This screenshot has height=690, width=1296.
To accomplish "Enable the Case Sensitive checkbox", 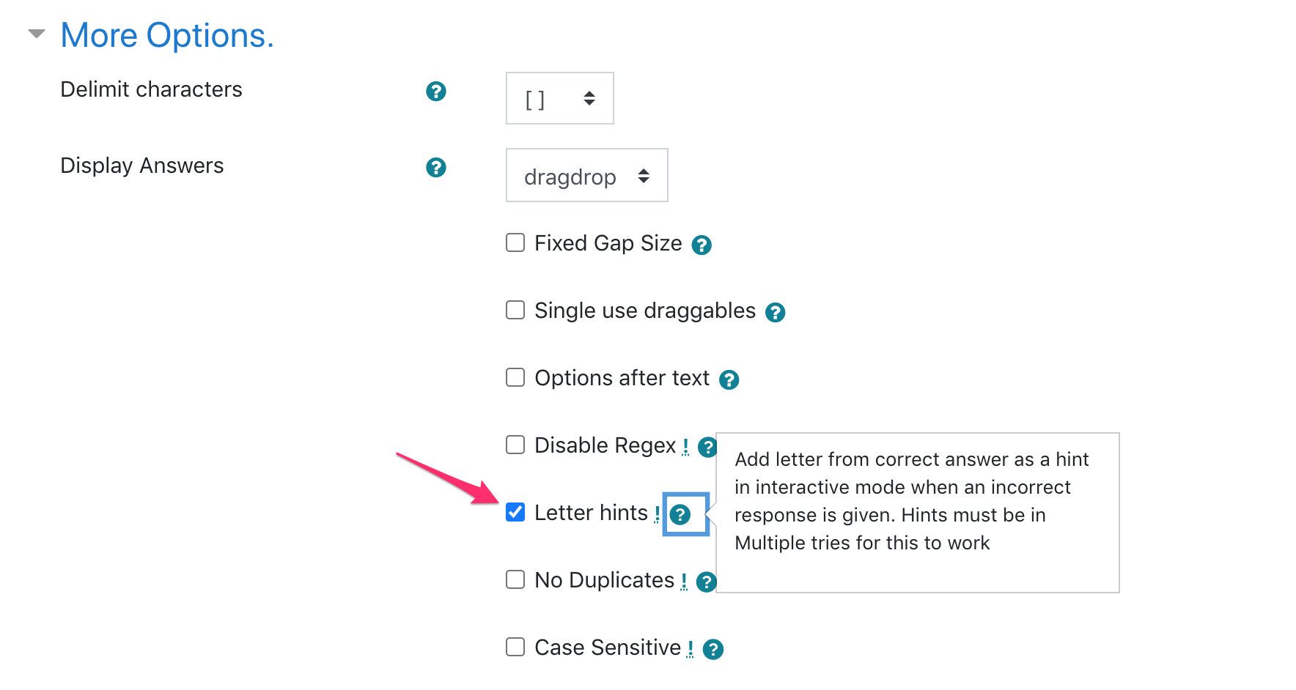I will click(x=515, y=647).
